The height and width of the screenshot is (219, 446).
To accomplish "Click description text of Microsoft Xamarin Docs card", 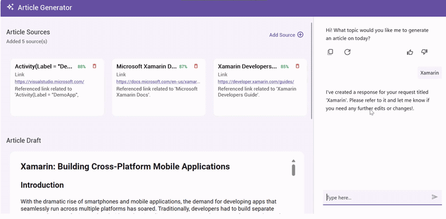I will point(157,91).
